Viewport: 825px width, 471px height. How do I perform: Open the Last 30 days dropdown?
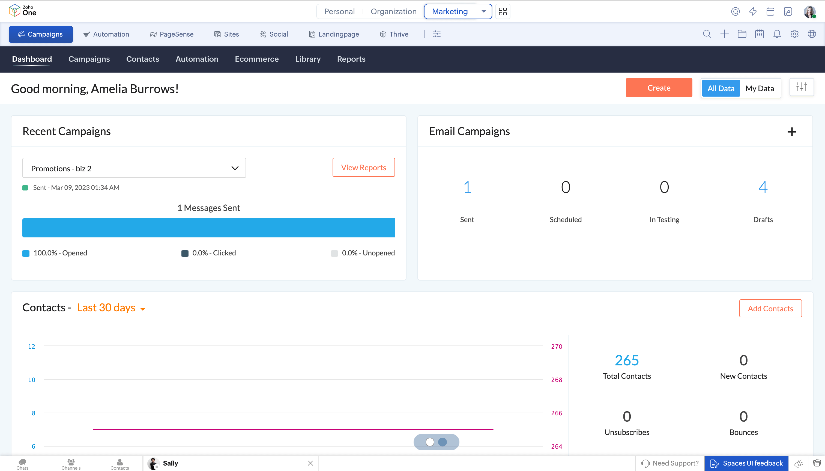[x=111, y=308]
